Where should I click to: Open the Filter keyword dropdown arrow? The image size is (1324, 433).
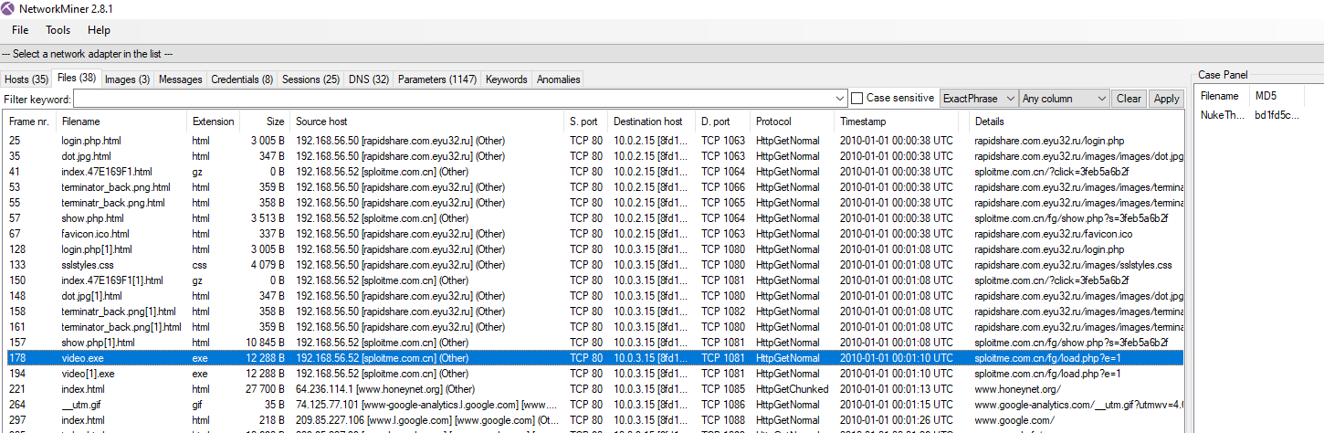pyautogui.click(x=840, y=99)
